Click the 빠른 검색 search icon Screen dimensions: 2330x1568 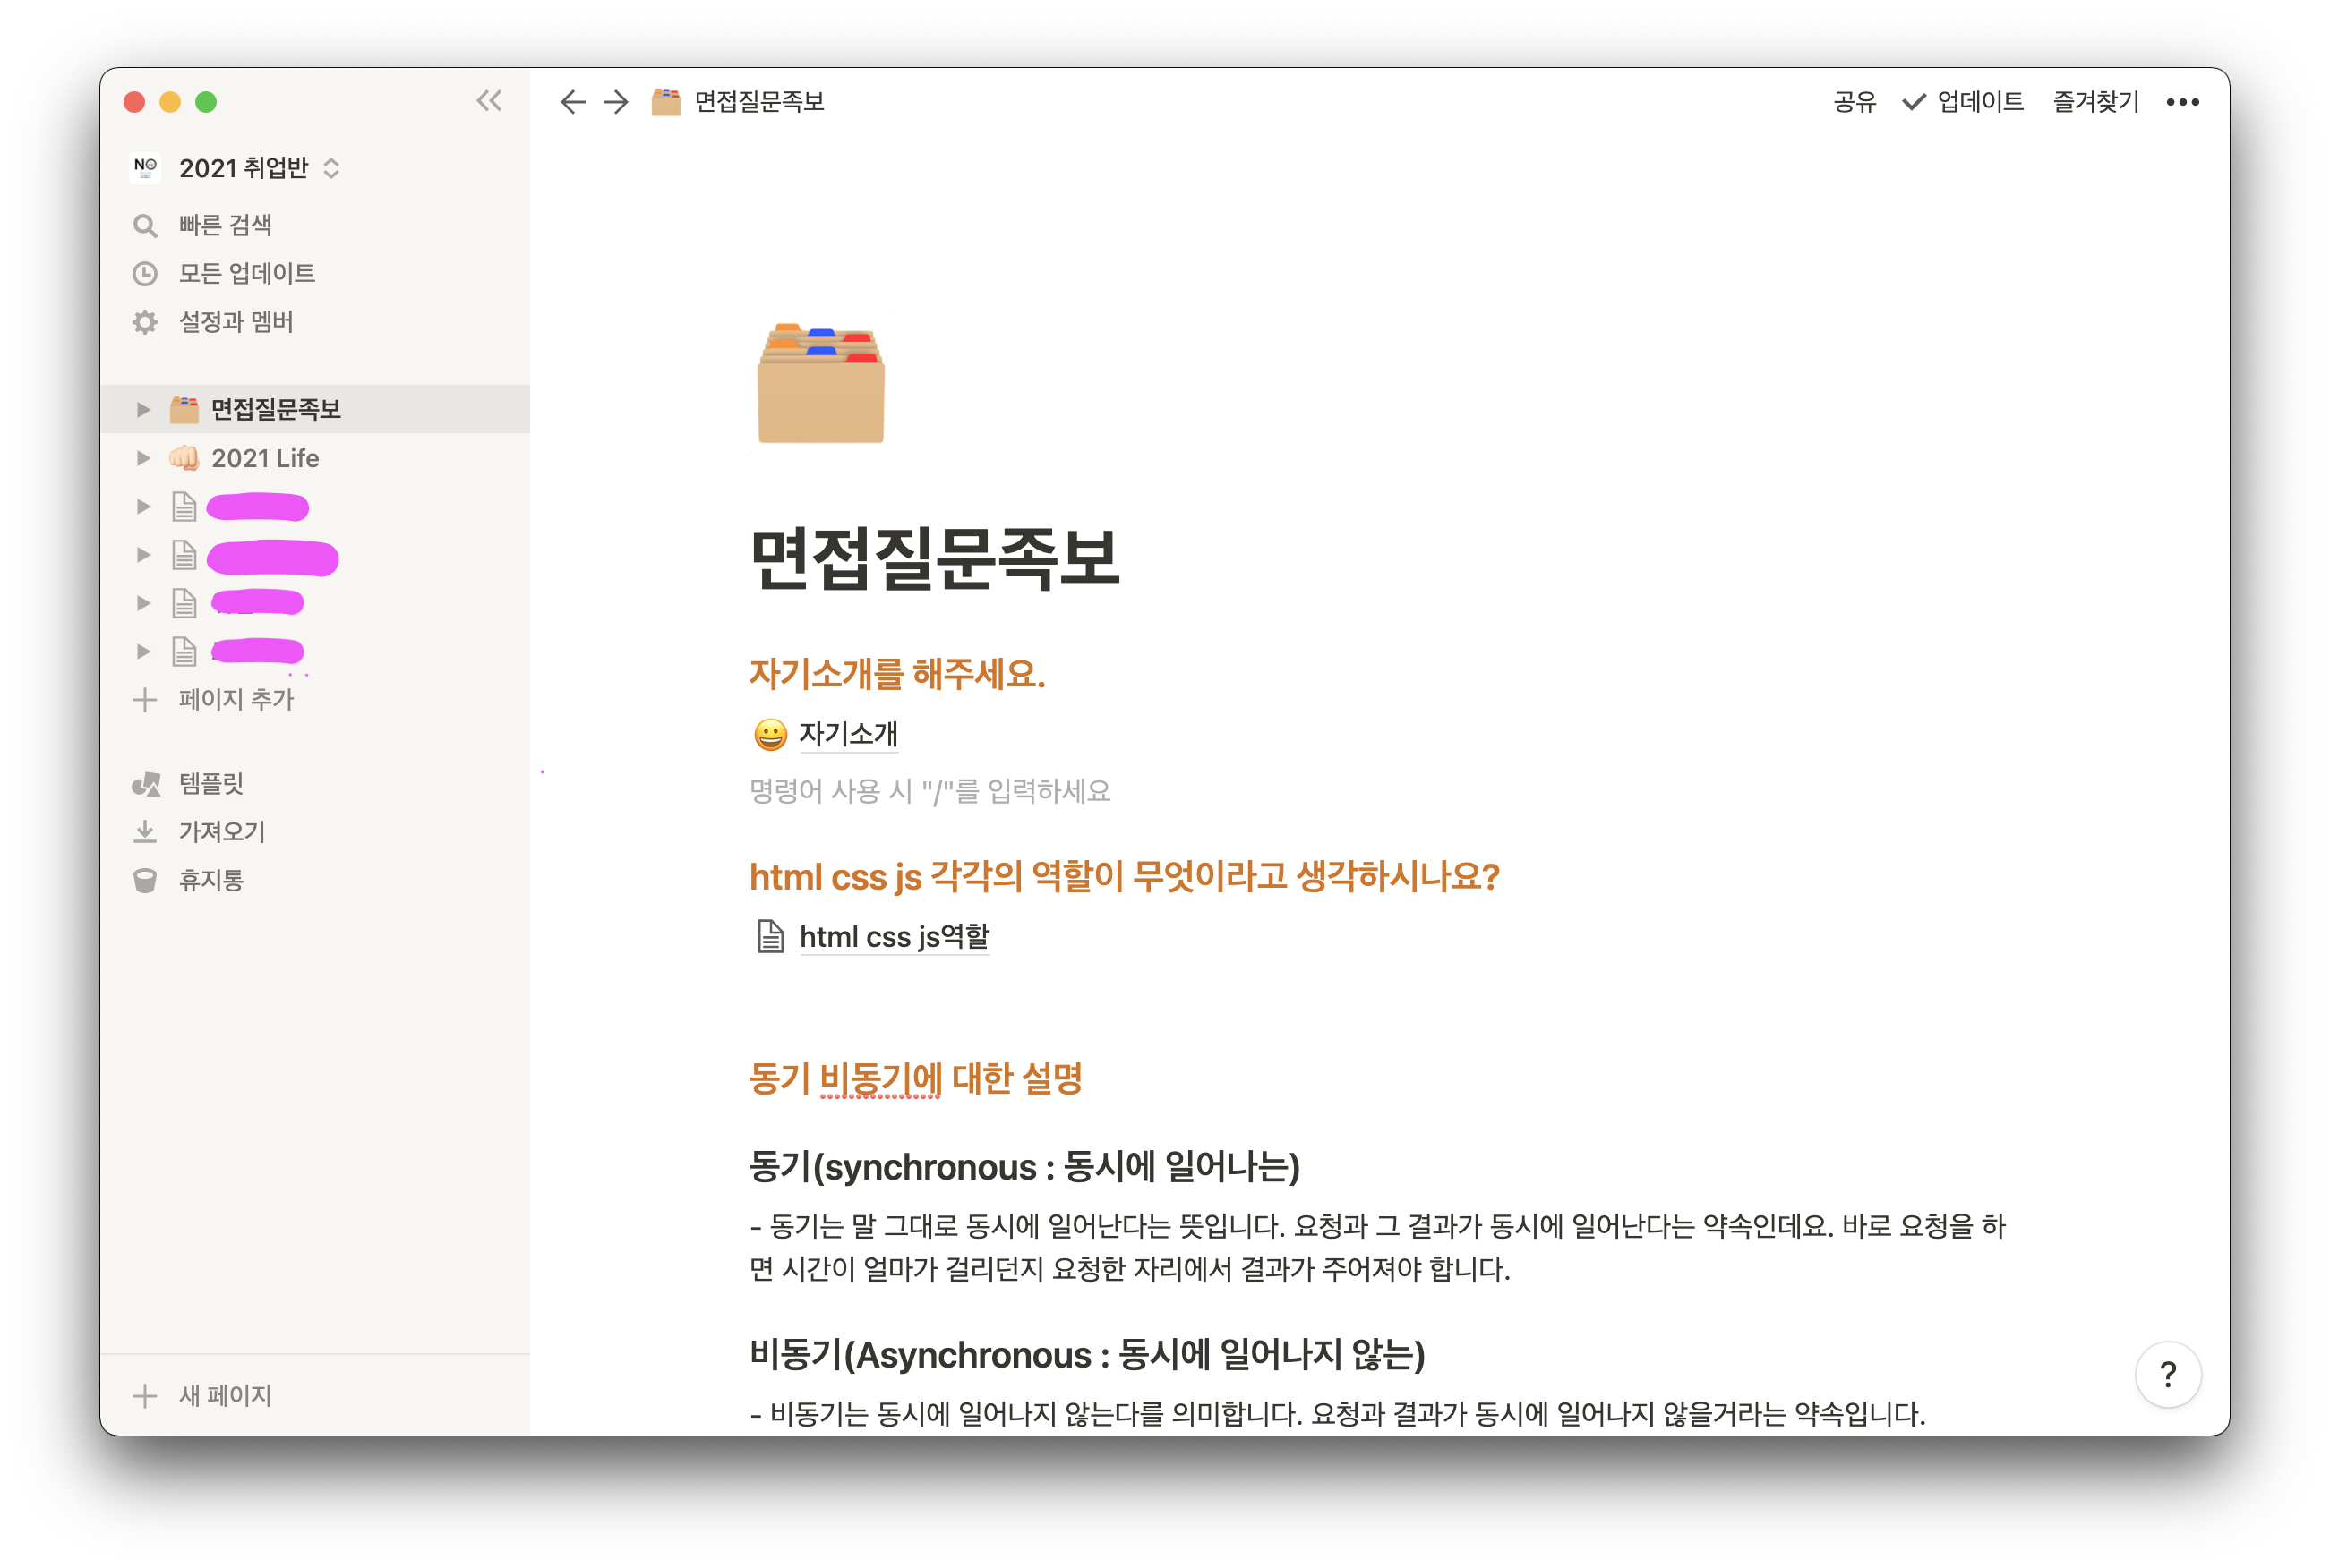pyautogui.click(x=145, y=226)
